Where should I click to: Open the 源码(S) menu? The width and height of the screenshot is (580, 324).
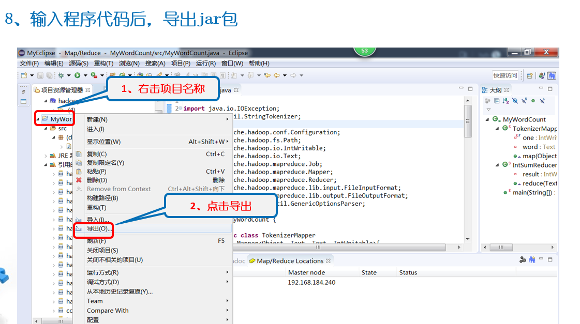click(x=79, y=63)
